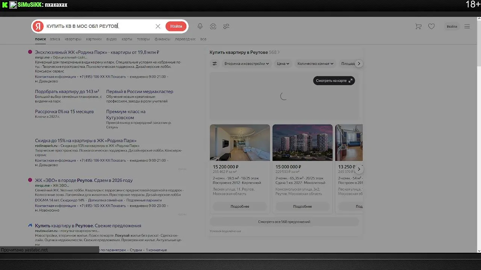The image size is (481, 270).
Task: Click Смотреть все 568 предложений button
Action: tap(284, 222)
